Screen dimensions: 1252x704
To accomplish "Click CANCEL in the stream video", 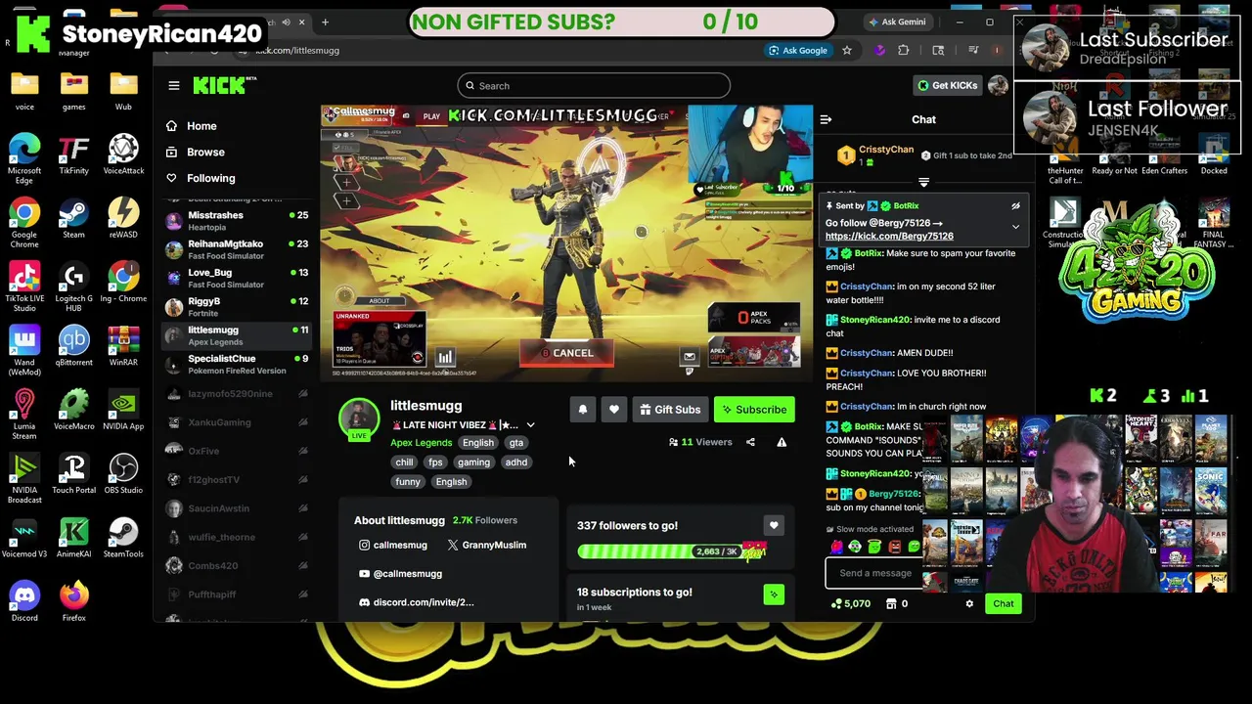I will (x=566, y=353).
